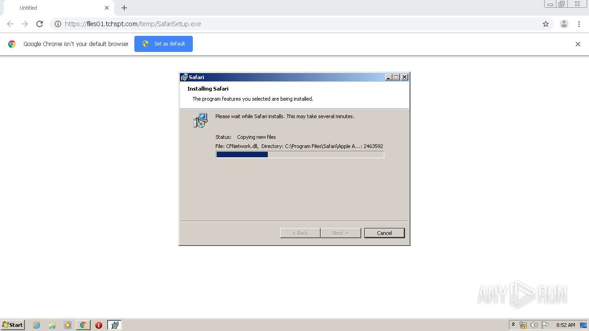Close the Untitled tab
Image resolution: width=589 pixels, height=331 pixels.
[107, 8]
